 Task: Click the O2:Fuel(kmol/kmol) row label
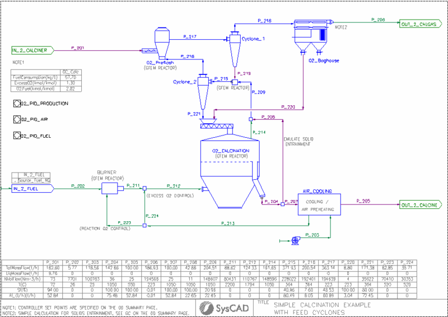click(35, 88)
